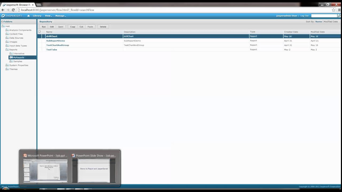This screenshot has width=342, height=192.
Task: Click the search input field
Action: [324, 16]
